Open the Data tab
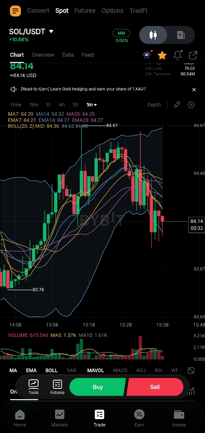205x433 pixels. pyautogui.click(x=68, y=55)
